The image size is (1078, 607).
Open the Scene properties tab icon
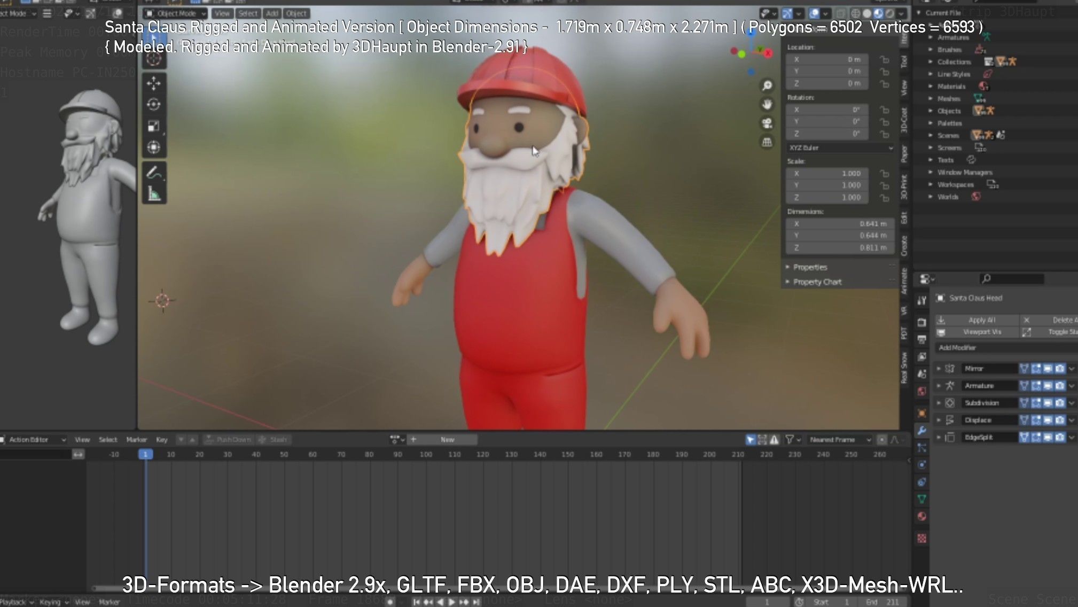click(922, 374)
